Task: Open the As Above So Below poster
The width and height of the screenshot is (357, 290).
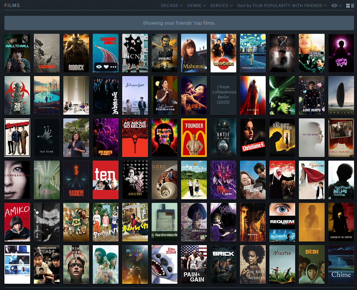Action: (x=135, y=138)
